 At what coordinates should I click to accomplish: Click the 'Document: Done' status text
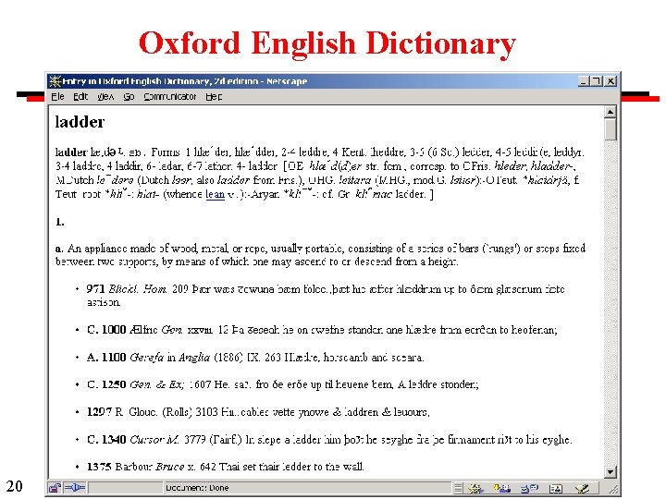point(197,488)
